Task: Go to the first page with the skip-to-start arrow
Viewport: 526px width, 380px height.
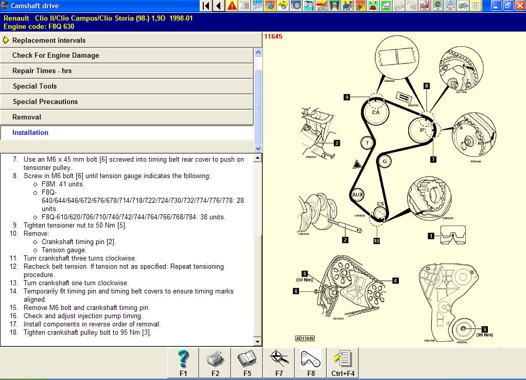Action: click(x=206, y=6)
